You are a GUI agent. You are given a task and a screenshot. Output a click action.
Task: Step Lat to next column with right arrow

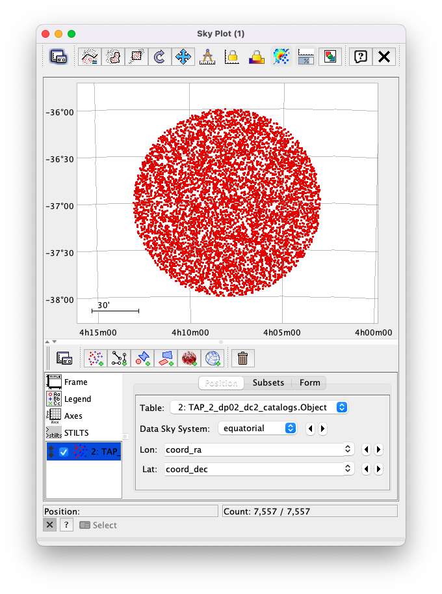pyautogui.click(x=378, y=469)
